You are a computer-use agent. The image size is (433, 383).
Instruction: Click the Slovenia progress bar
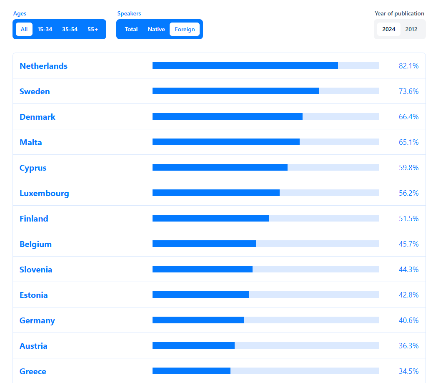tap(265, 269)
